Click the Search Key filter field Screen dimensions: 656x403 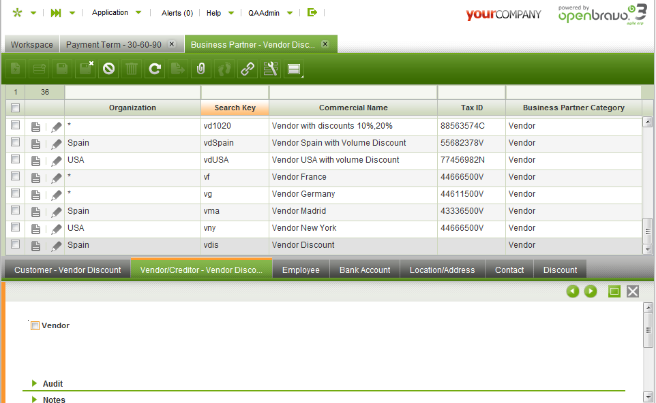(x=235, y=93)
